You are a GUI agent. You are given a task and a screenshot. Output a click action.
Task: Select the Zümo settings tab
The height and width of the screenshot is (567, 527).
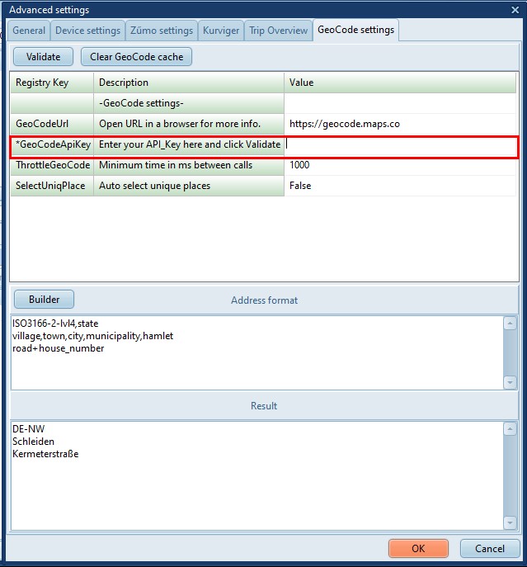[x=162, y=31]
